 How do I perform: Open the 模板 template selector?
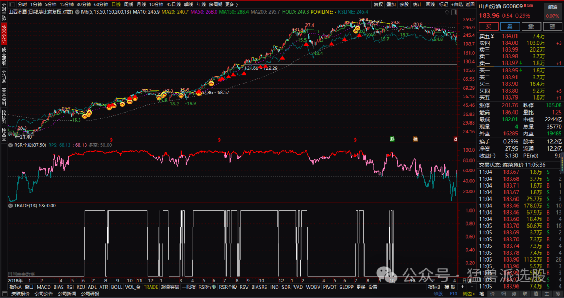pyautogui.click(x=450, y=287)
